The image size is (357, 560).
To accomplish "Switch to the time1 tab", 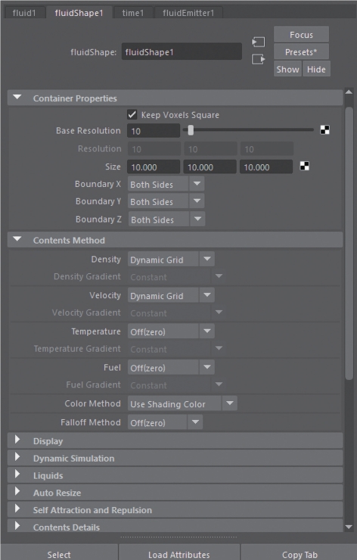I will point(133,13).
